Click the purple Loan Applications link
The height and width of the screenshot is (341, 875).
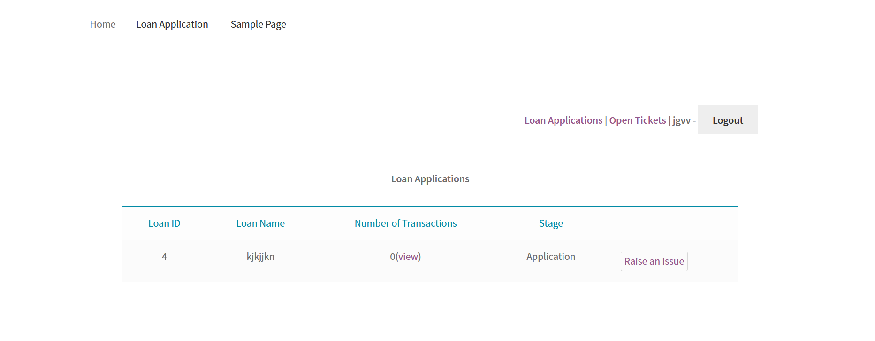563,120
